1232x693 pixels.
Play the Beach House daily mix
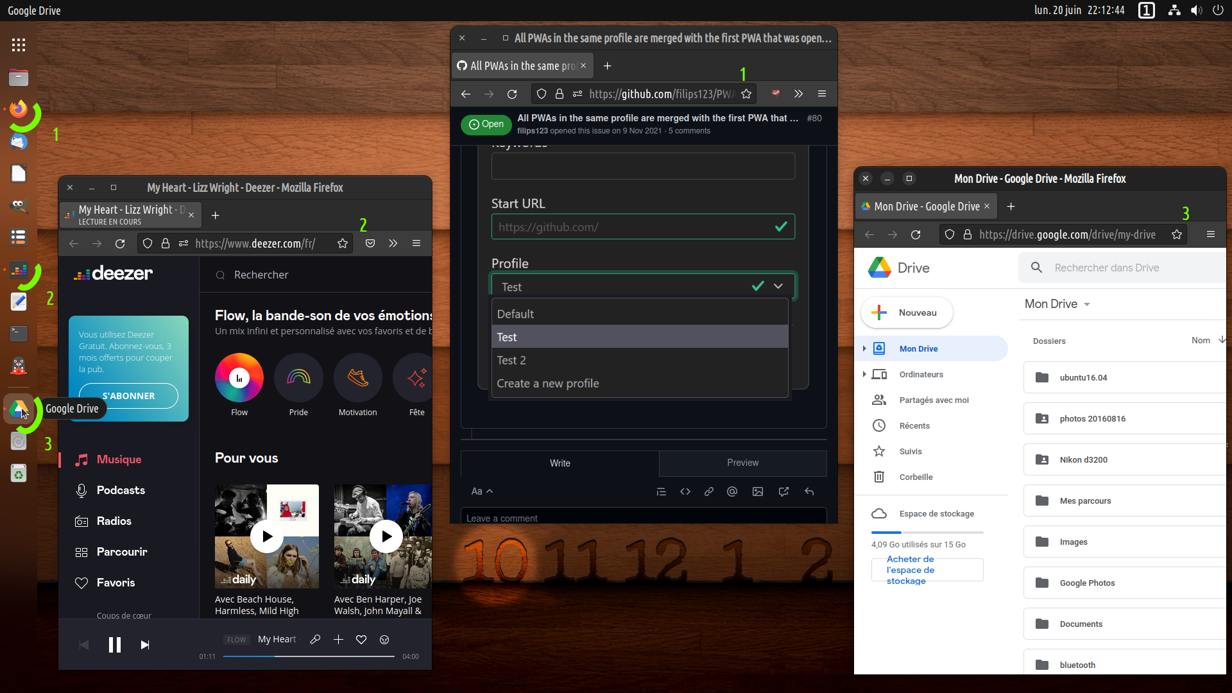[267, 536]
